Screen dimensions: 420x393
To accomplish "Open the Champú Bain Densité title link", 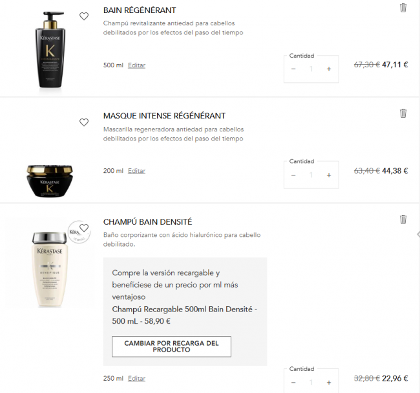I will pyautogui.click(x=147, y=222).
